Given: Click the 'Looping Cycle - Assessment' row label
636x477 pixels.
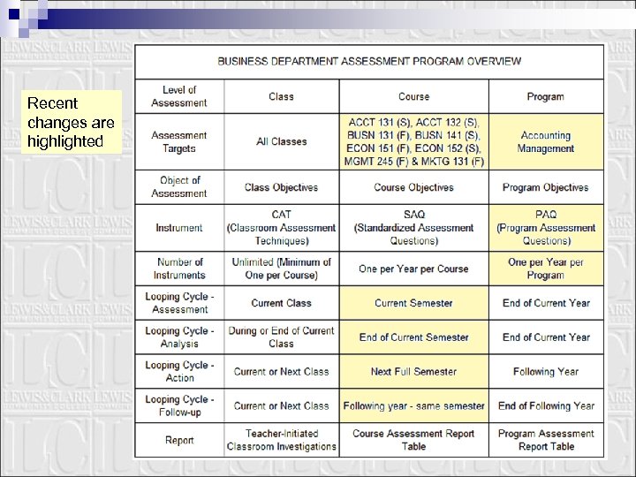Looking at the screenshot, I should coord(179,303).
